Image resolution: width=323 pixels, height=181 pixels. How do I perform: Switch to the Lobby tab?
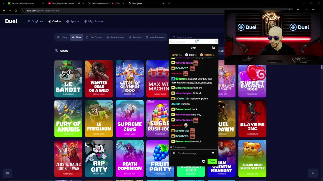[62, 37]
